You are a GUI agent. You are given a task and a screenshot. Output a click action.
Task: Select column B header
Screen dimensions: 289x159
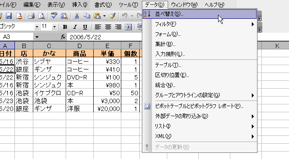tap(24, 45)
